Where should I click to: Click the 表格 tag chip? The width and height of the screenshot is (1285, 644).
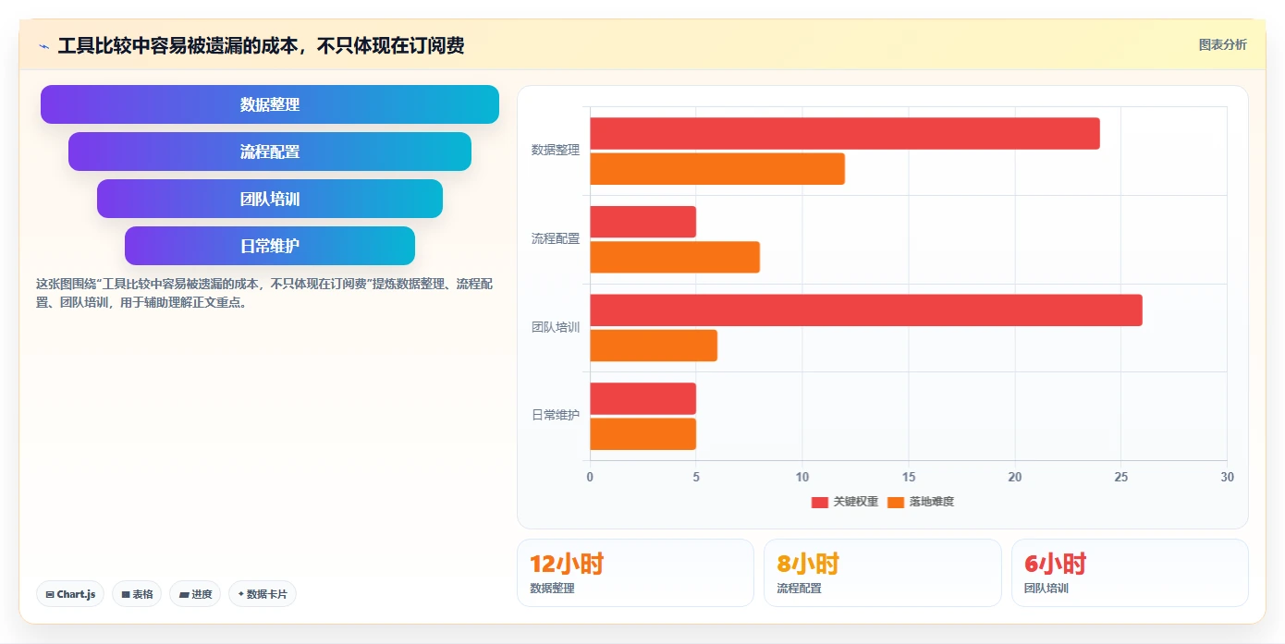[137, 594]
